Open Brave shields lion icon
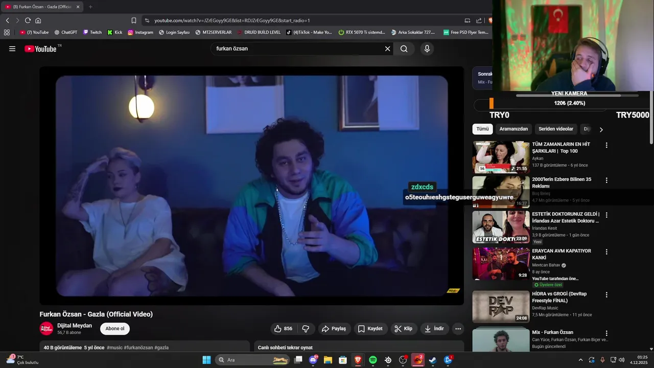654x368 pixels. click(491, 20)
